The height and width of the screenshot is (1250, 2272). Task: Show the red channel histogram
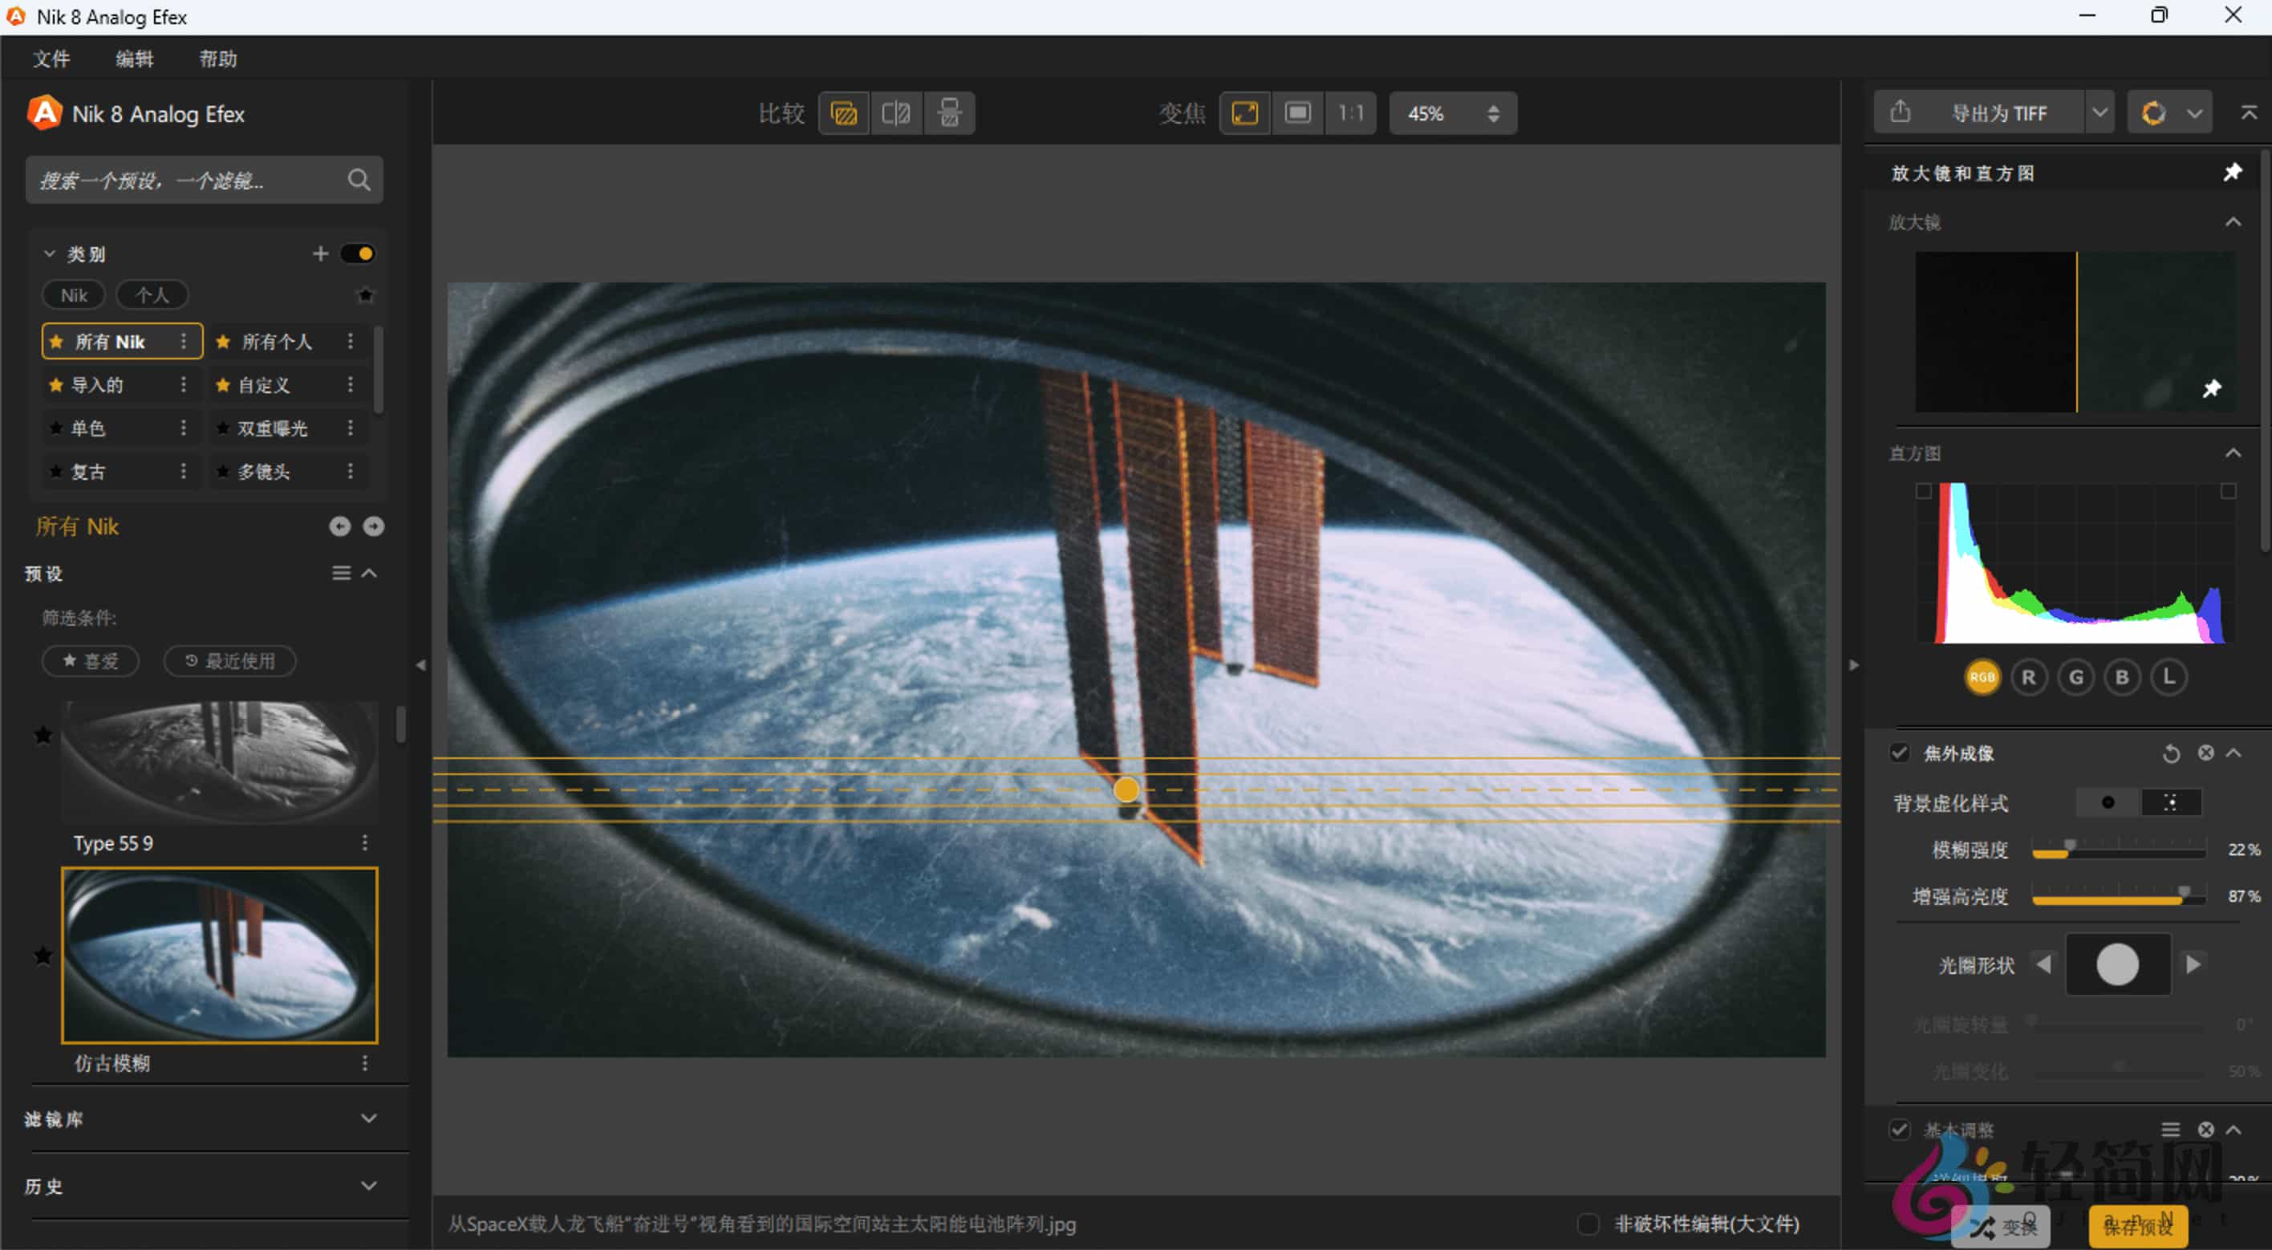(2029, 677)
